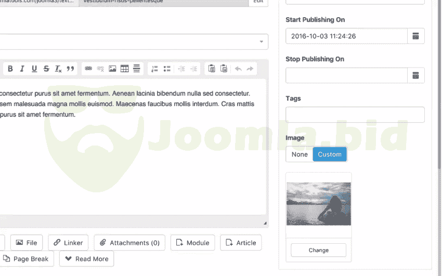The height and width of the screenshot is (276, 442).
Task: Click the custom image thumbnail preview
Action: coord(318,204)
